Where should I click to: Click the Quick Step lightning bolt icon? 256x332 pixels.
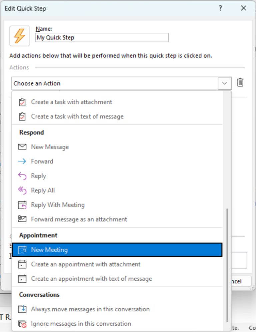click(x=19, y=35)
